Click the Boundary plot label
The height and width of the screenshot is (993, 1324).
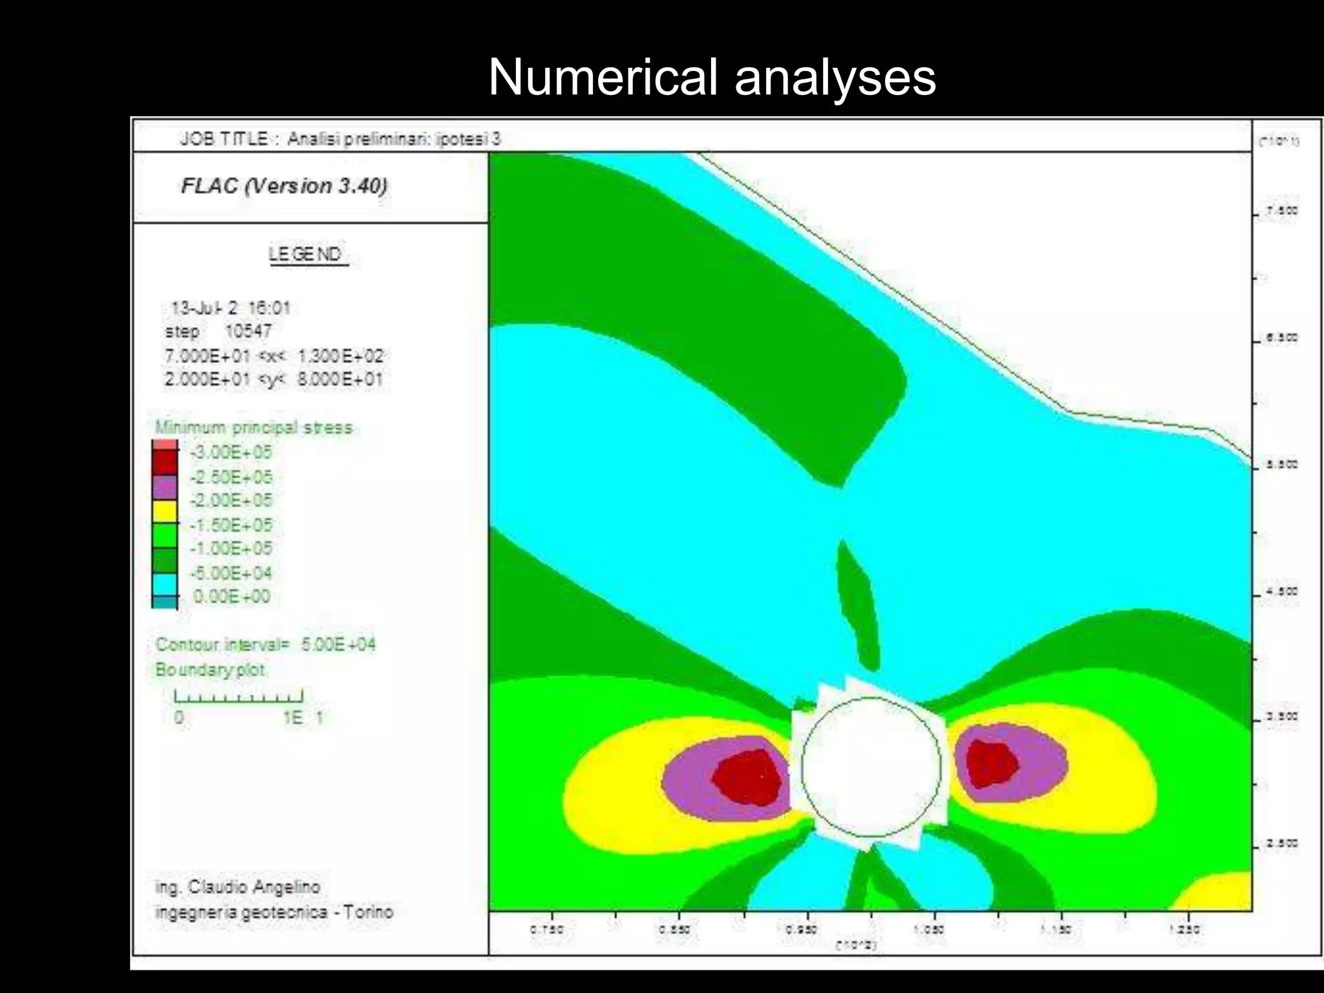point(210,670)
